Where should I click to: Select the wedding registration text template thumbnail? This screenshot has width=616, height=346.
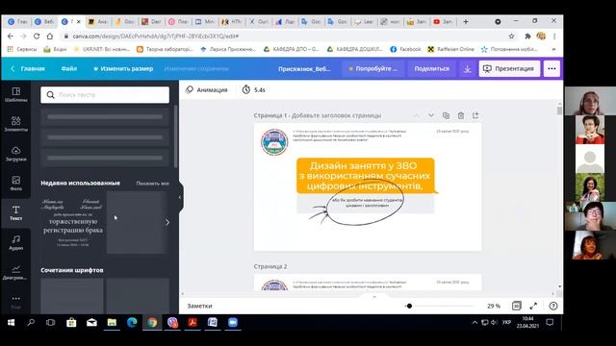click(73, 222)
